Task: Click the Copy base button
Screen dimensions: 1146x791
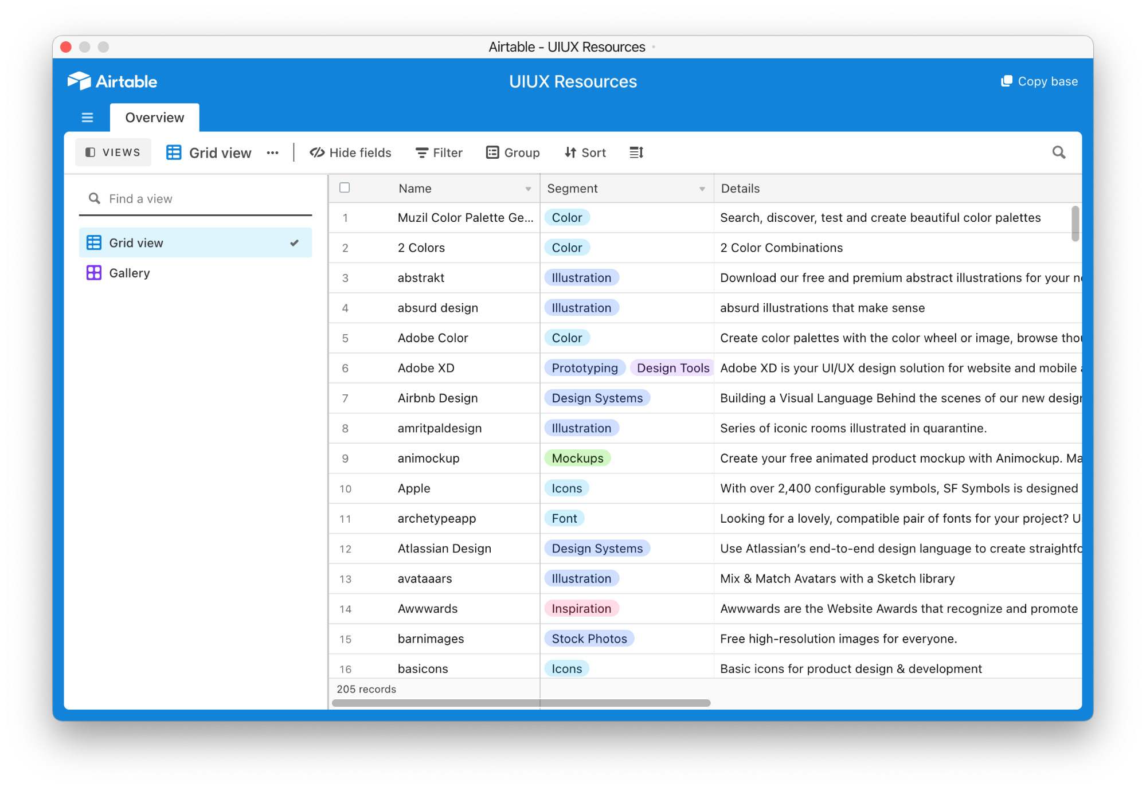Action: 1039,81
